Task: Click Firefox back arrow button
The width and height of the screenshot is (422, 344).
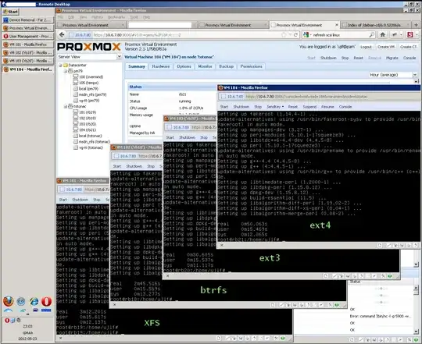Action: click(62, 34)
